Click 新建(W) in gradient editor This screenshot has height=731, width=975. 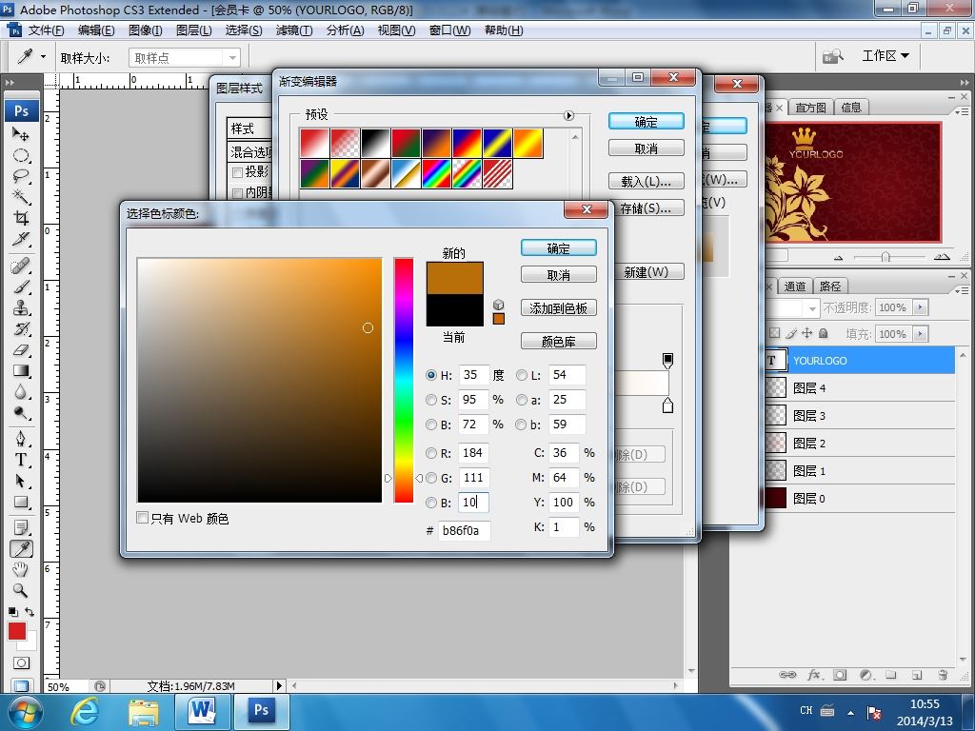(x=647, y=272)
